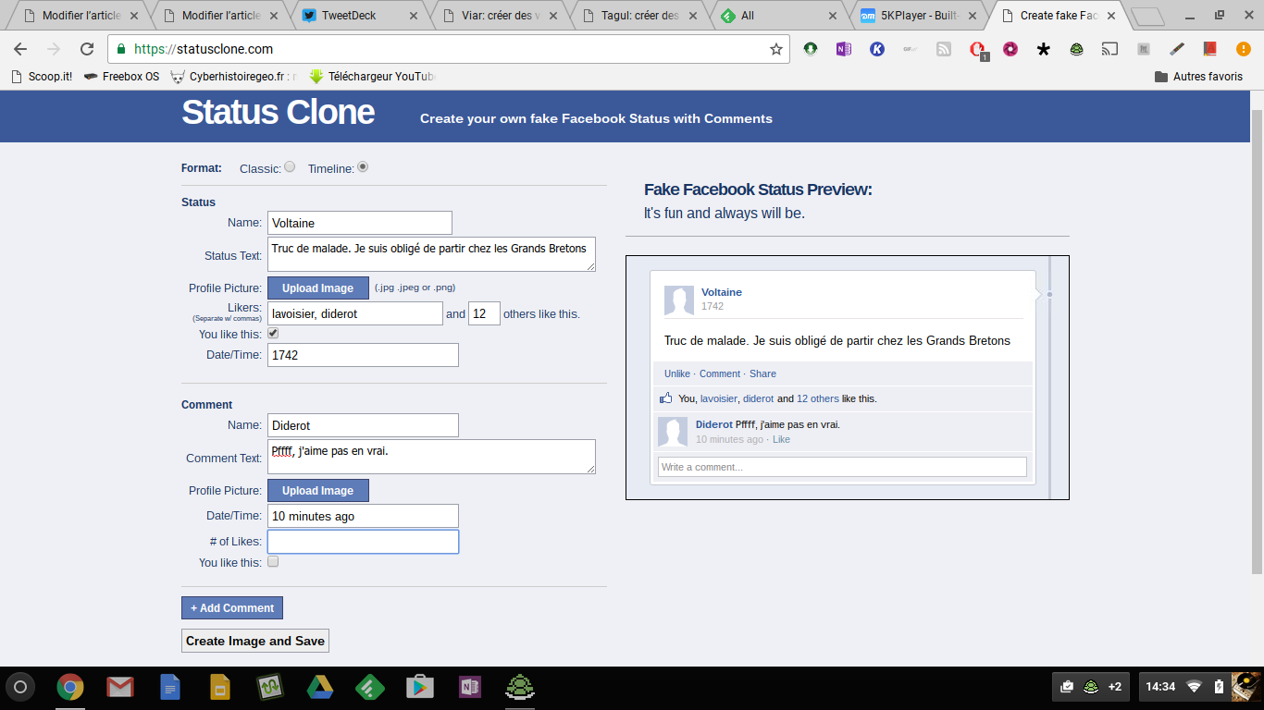
Task: Click status Date/Time field 1742
Action: point(363,355)
